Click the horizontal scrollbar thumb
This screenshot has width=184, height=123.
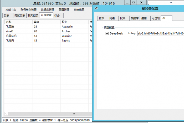point(50,114)
